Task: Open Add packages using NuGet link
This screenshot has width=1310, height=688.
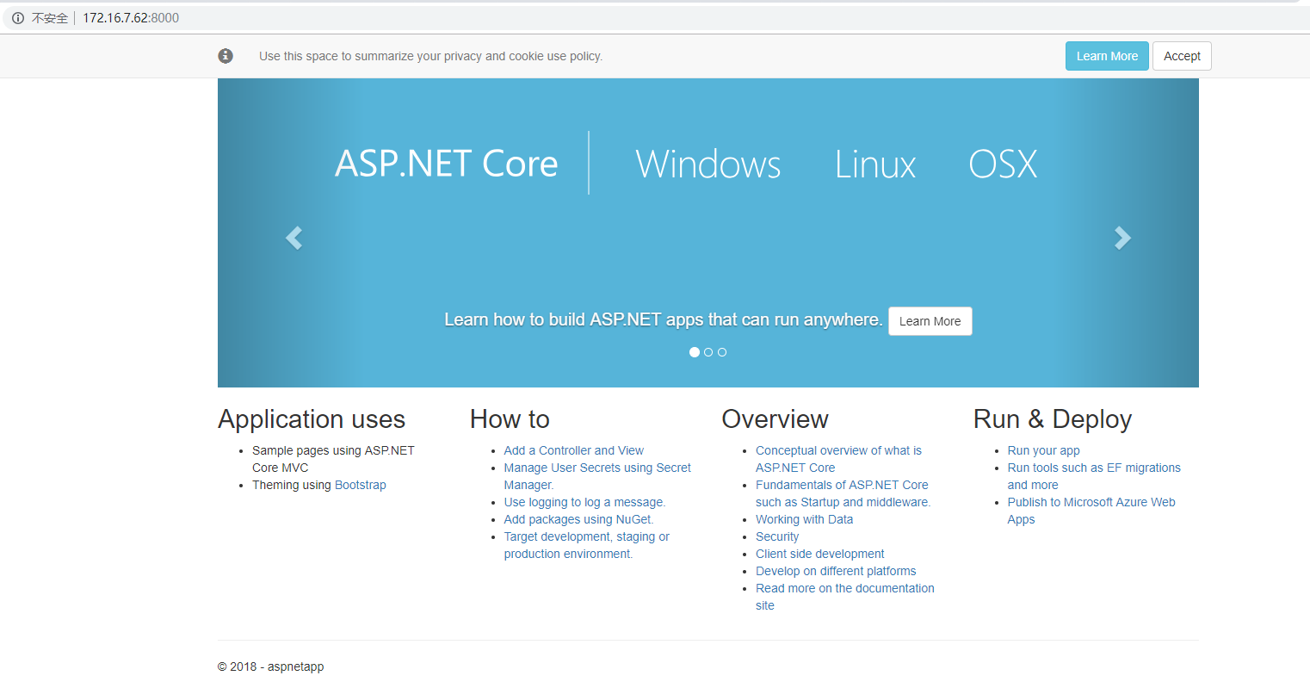Action: (x=578, y=519)
